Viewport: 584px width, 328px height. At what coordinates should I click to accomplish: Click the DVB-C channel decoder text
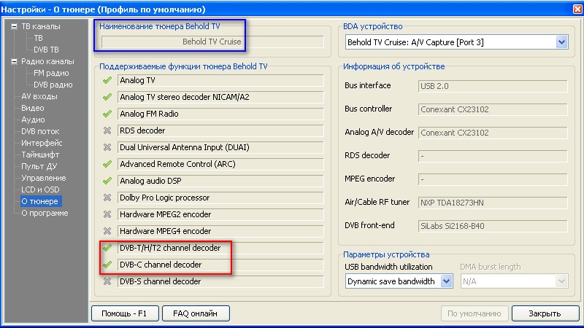[x=161, y=265]
